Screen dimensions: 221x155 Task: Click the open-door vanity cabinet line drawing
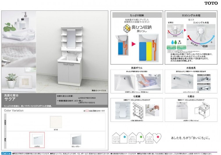point(202,111)
